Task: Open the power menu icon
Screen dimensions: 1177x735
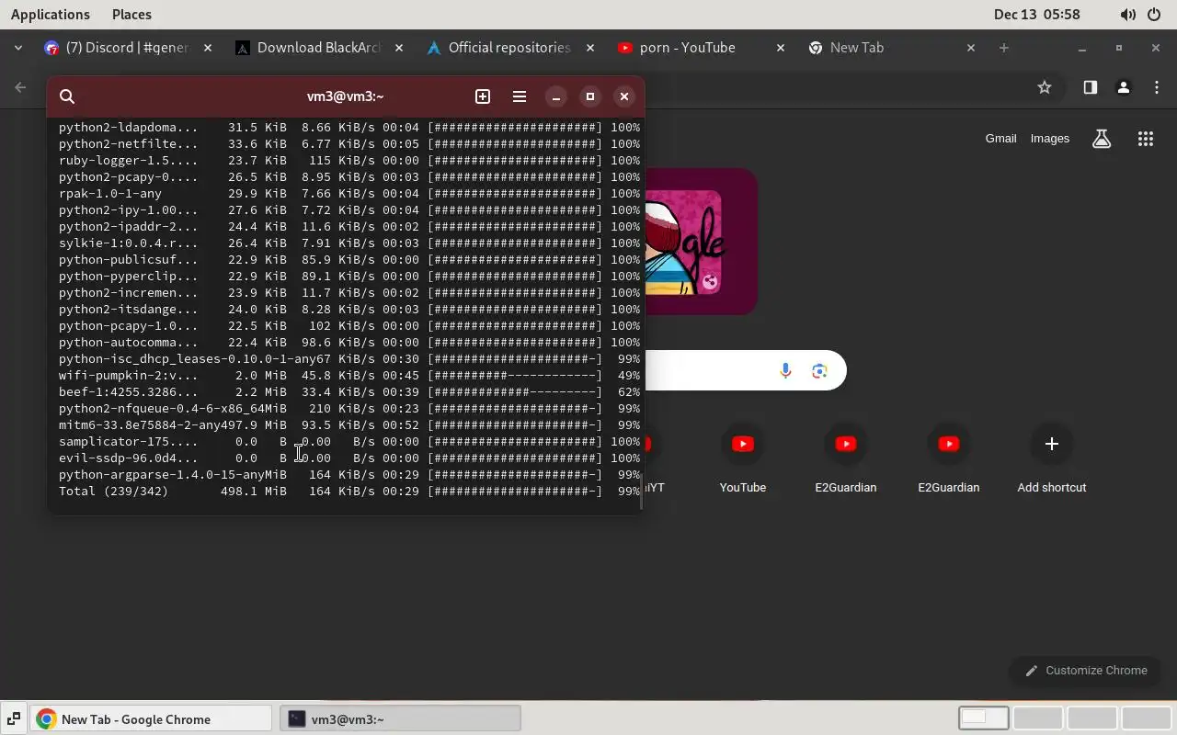Action: tap(1154, 15)
